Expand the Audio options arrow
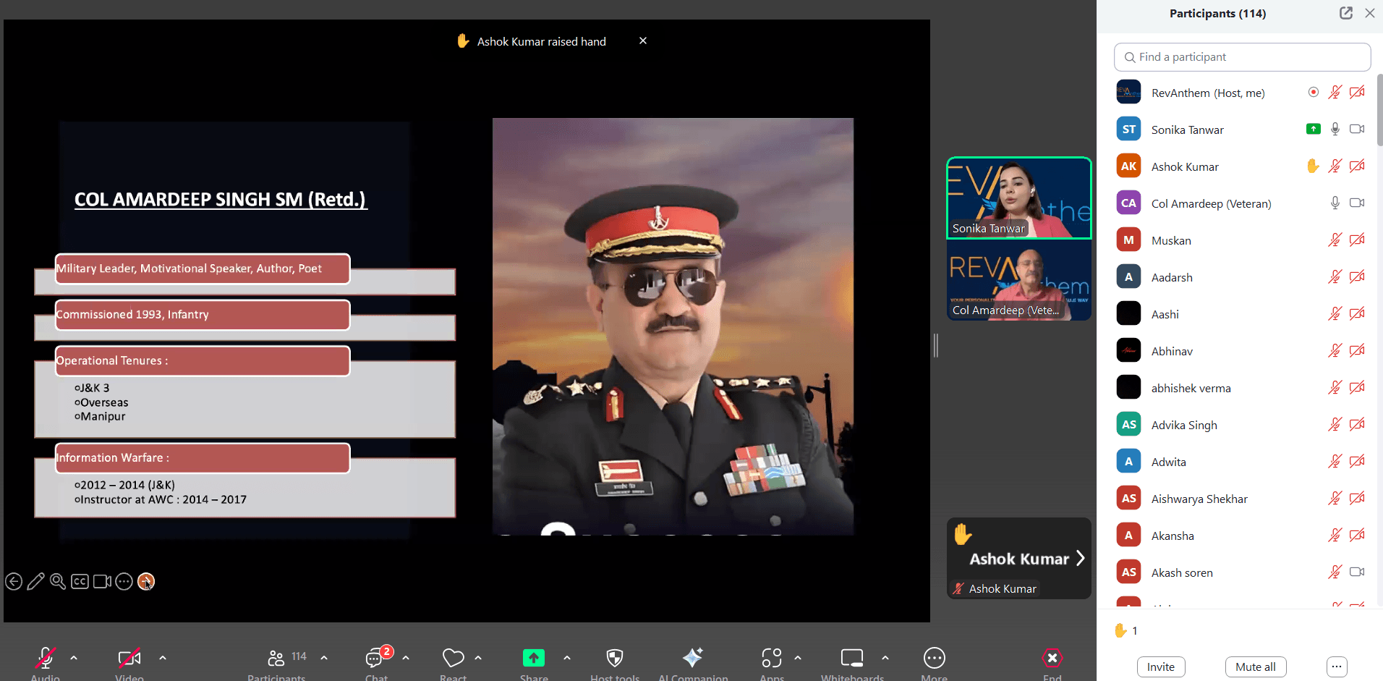The image size is (1383, 681). coord(74,658)
